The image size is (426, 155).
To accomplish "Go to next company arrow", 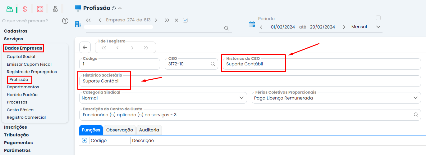I will (x=156, y=20).
